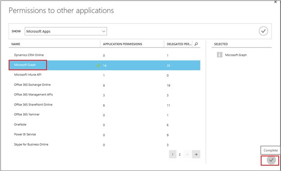Click the info icon beside selected Microsoft Graph
Viewport: 281px width, 171px height.
[220, 55]
